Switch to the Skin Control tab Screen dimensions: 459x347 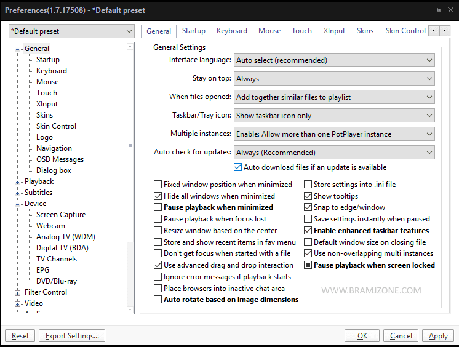405,31
